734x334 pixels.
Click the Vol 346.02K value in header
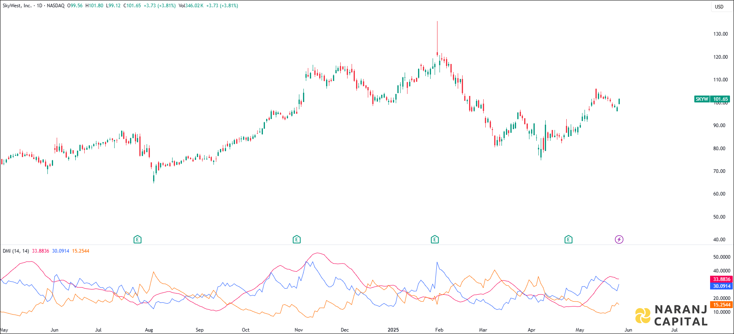(x=191, y=6)
